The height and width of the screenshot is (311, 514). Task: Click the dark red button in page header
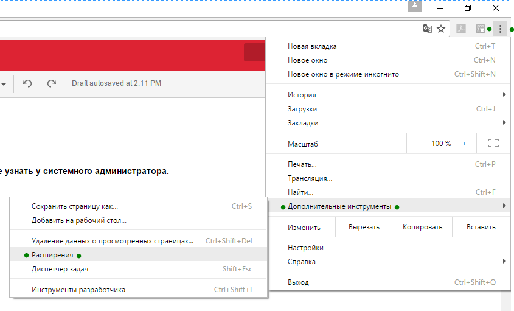click(254, 52)
